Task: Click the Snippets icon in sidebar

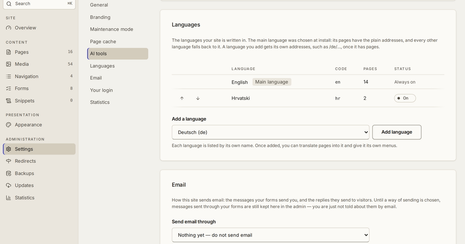Action: (9, 101)
